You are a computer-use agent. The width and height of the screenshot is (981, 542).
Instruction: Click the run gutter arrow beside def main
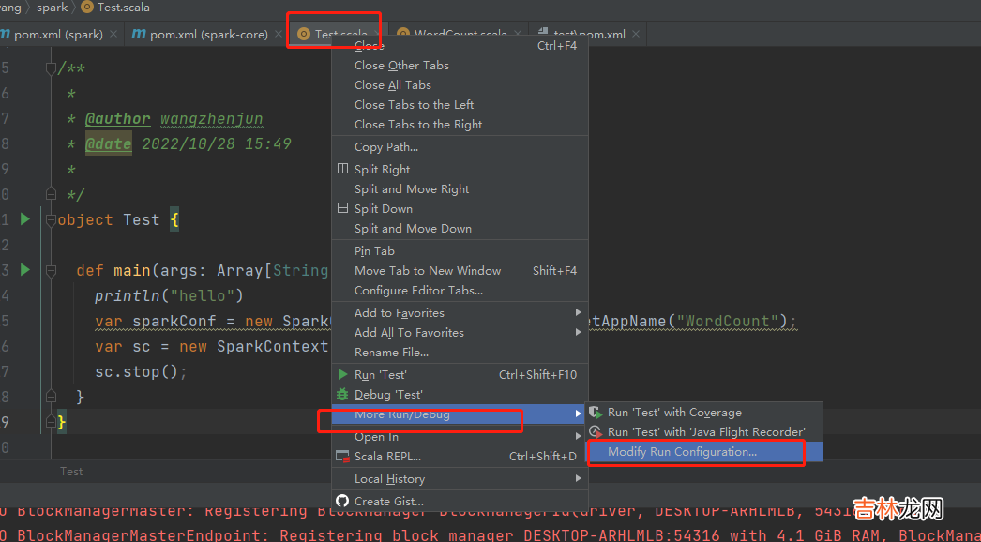[x=25, y=270]
